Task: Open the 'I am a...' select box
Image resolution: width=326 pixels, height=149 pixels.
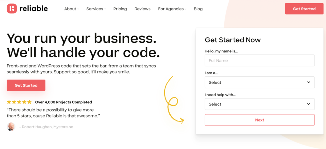Action: coord(259,82)
